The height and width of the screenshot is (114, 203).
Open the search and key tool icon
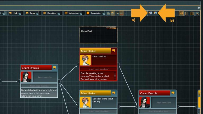[x=197, y=13]
